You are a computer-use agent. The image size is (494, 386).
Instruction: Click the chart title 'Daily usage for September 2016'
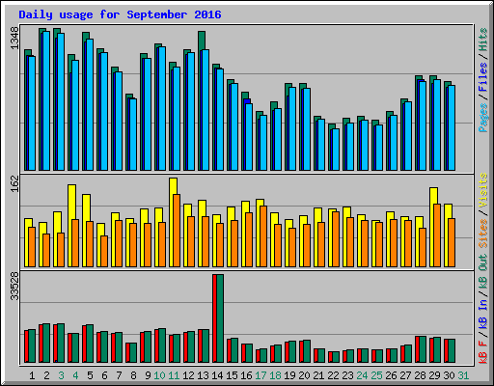coord(120,14)
